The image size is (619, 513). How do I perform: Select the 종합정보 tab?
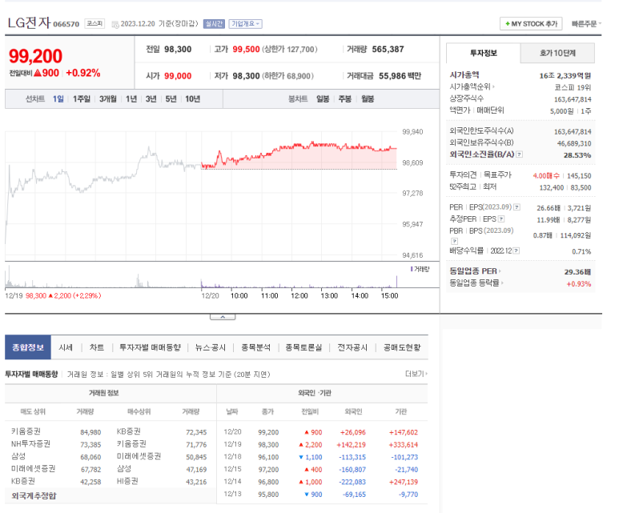(28, 347)
